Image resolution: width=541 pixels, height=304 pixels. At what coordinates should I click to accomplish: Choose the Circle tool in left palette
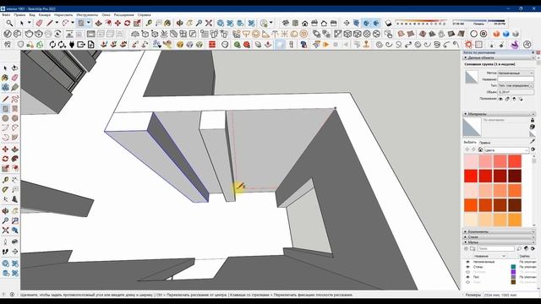point(5,118)
